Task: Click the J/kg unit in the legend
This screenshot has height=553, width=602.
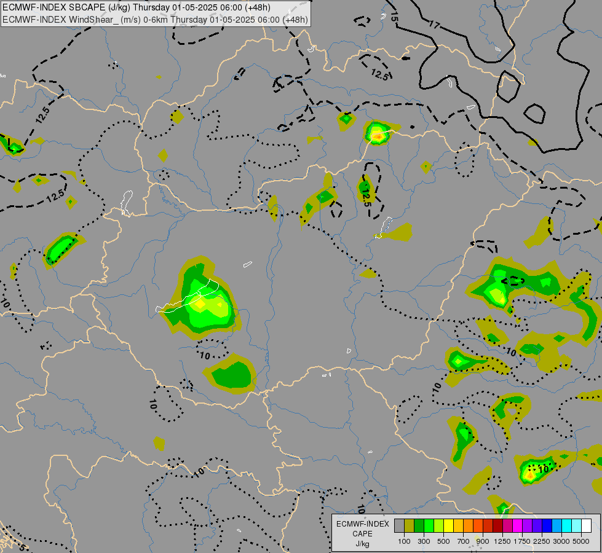Action: 362,544
